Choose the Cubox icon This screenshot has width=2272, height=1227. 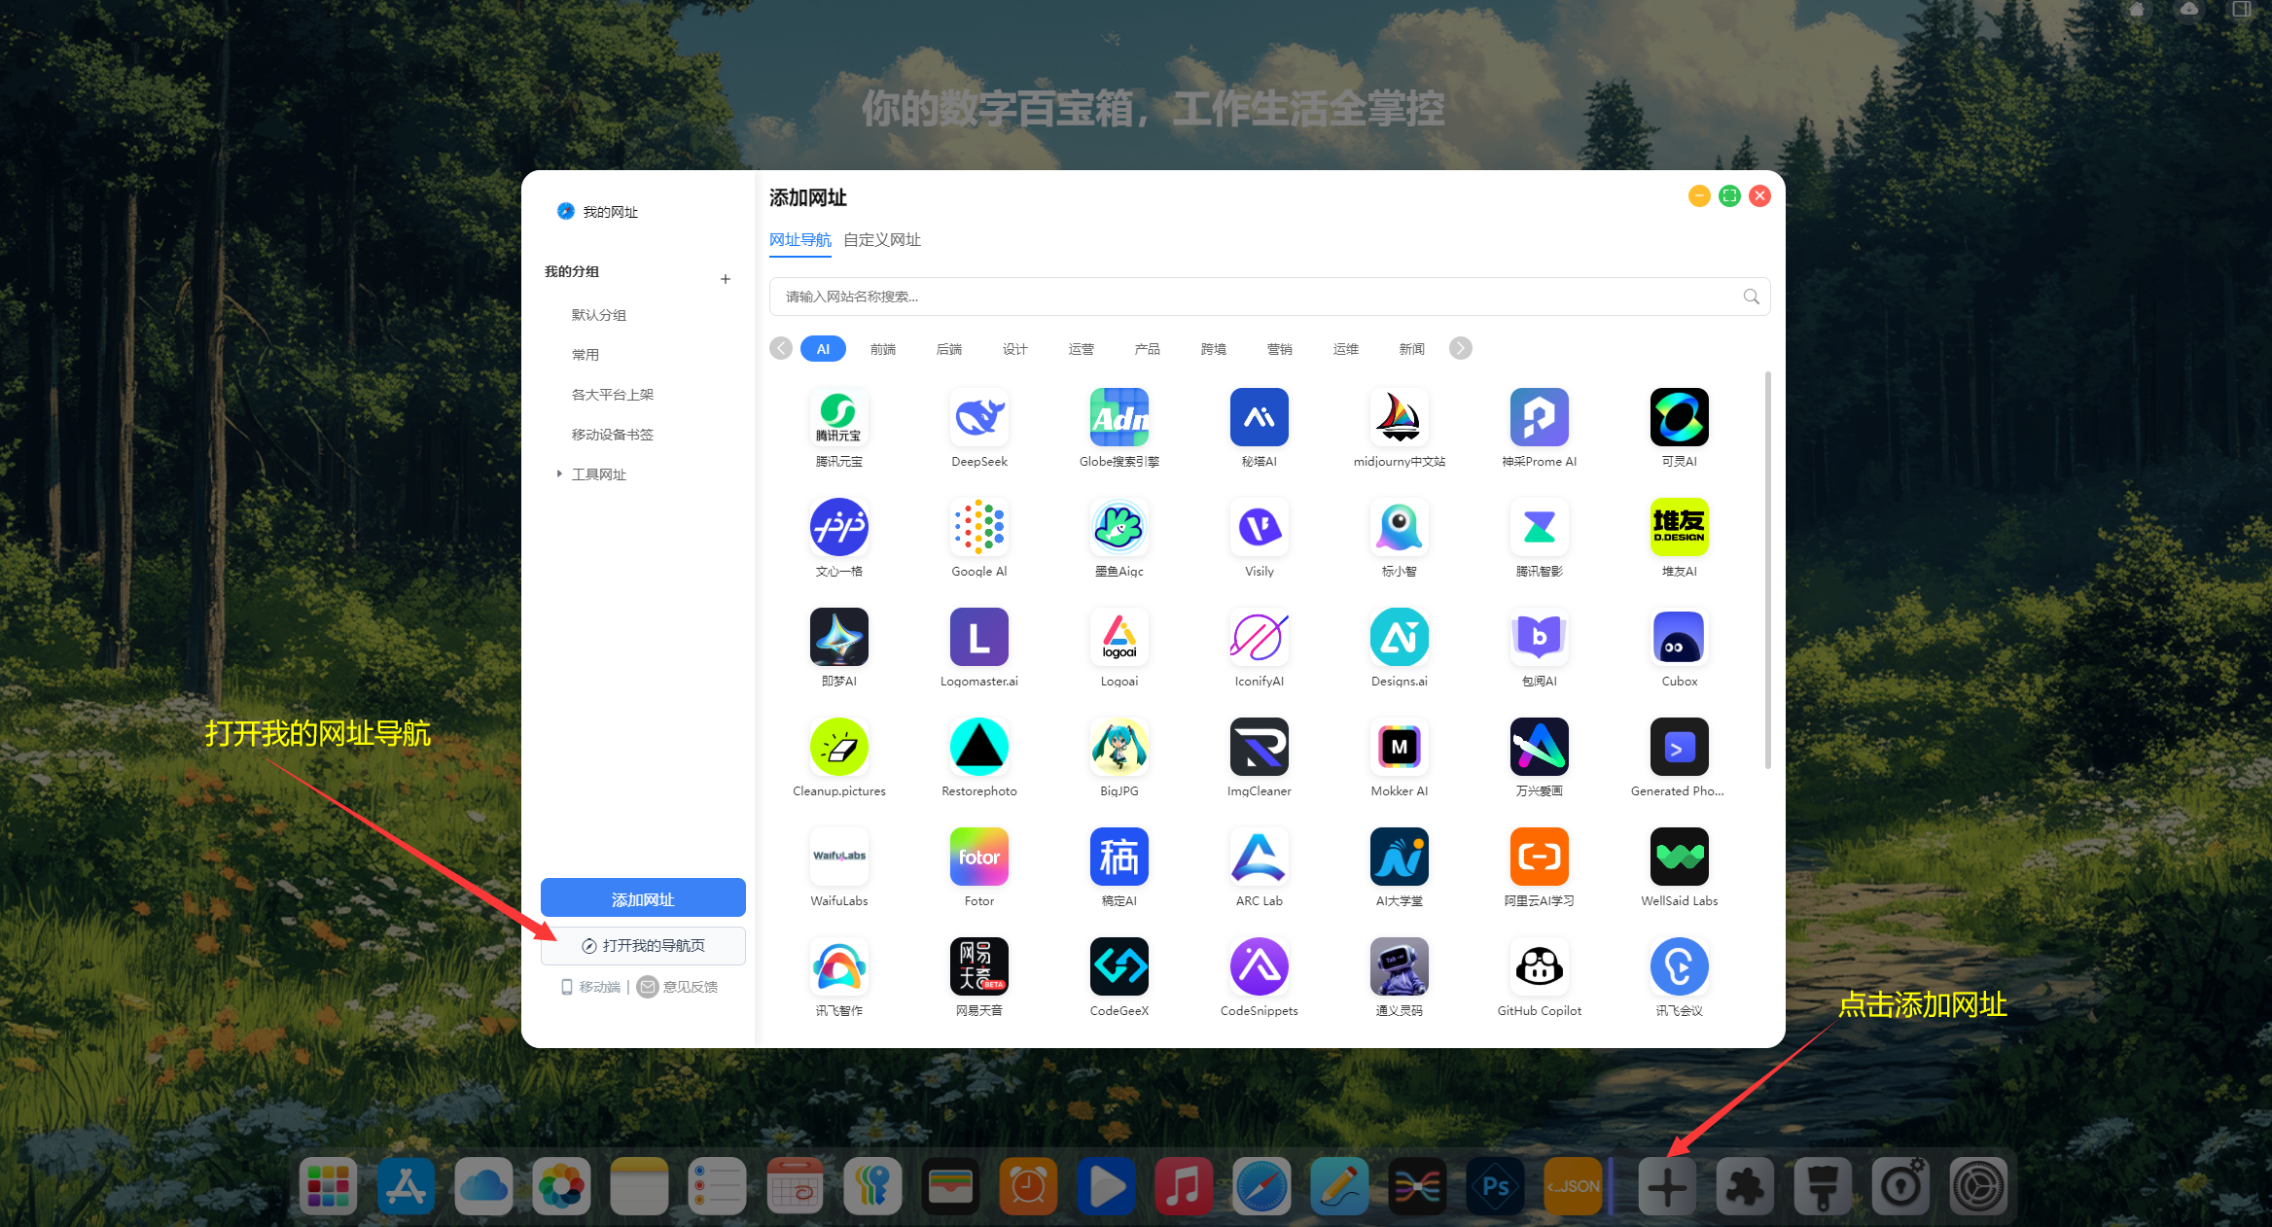(1679, 637)
